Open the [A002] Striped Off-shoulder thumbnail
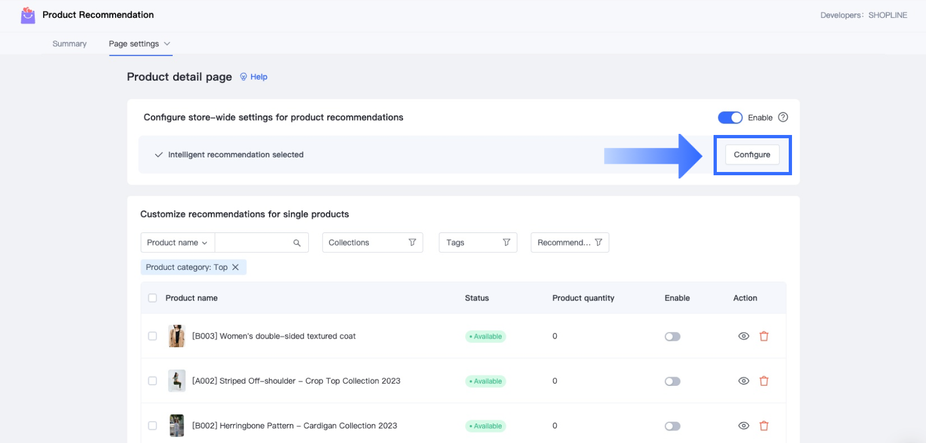Viewport: 926px width, 443px height. click(x=176, y=381)
